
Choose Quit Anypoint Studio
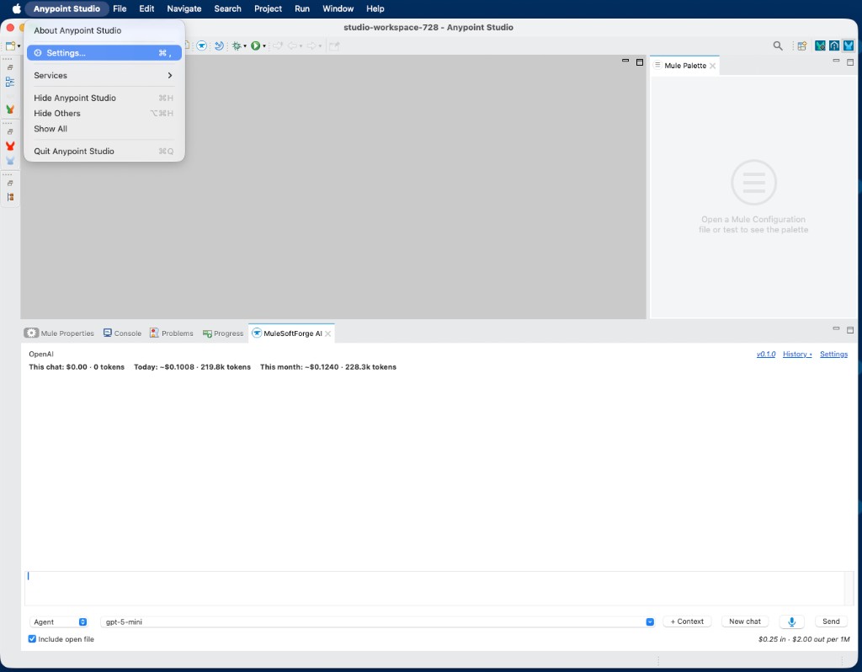[104, 152]
